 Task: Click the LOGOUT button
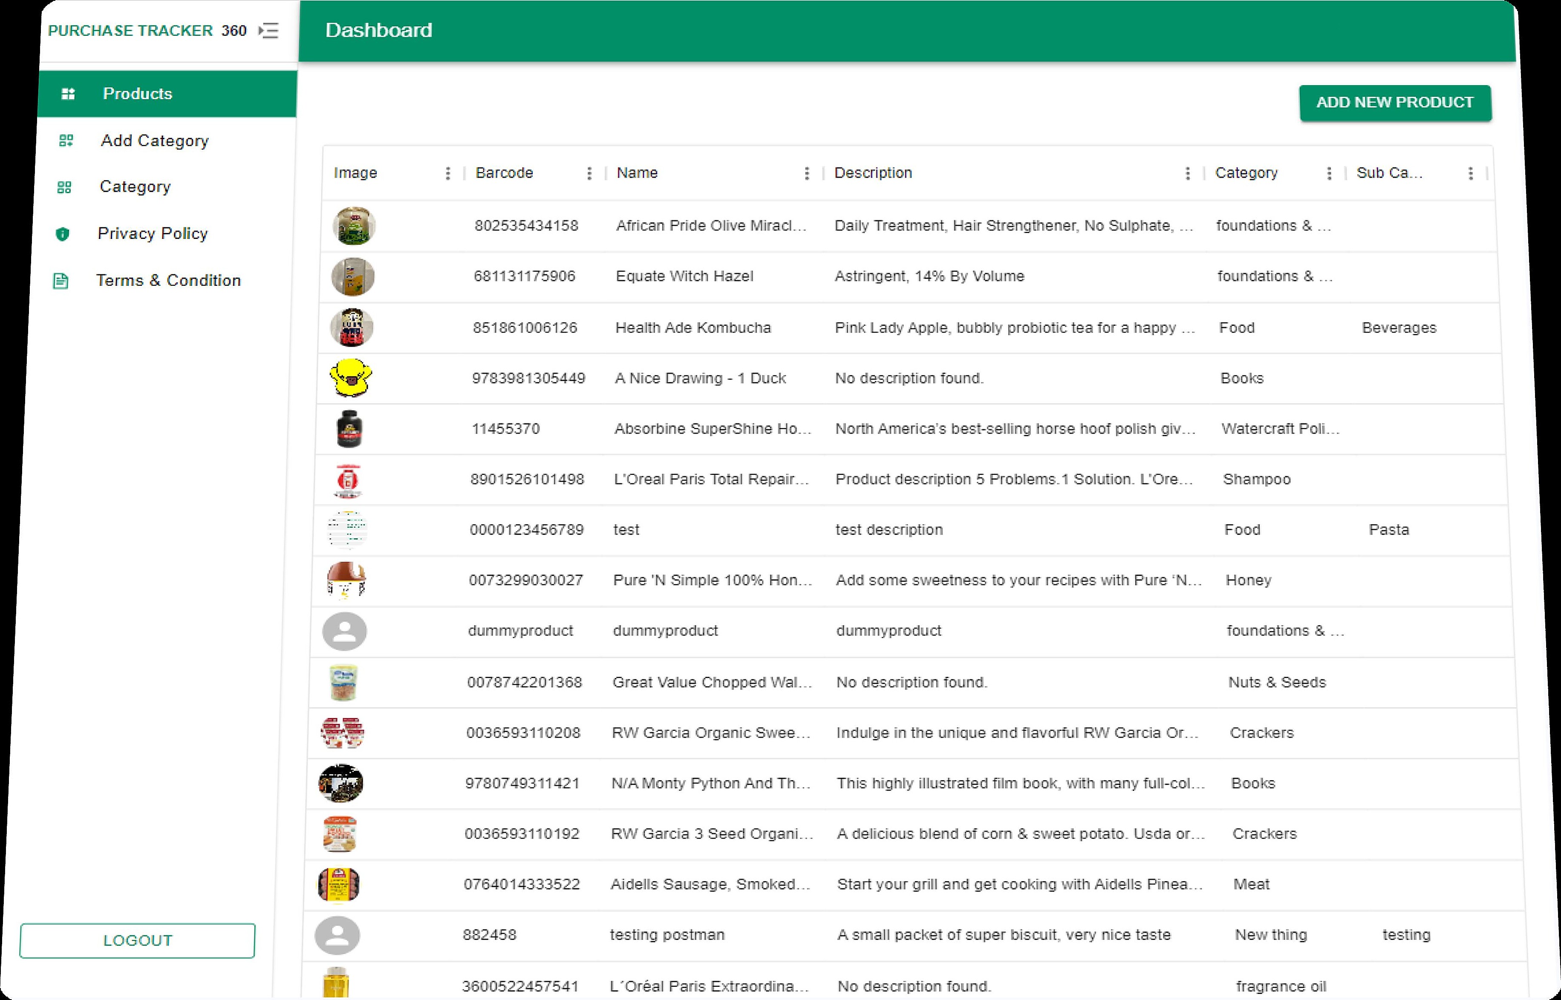[137, 940]
